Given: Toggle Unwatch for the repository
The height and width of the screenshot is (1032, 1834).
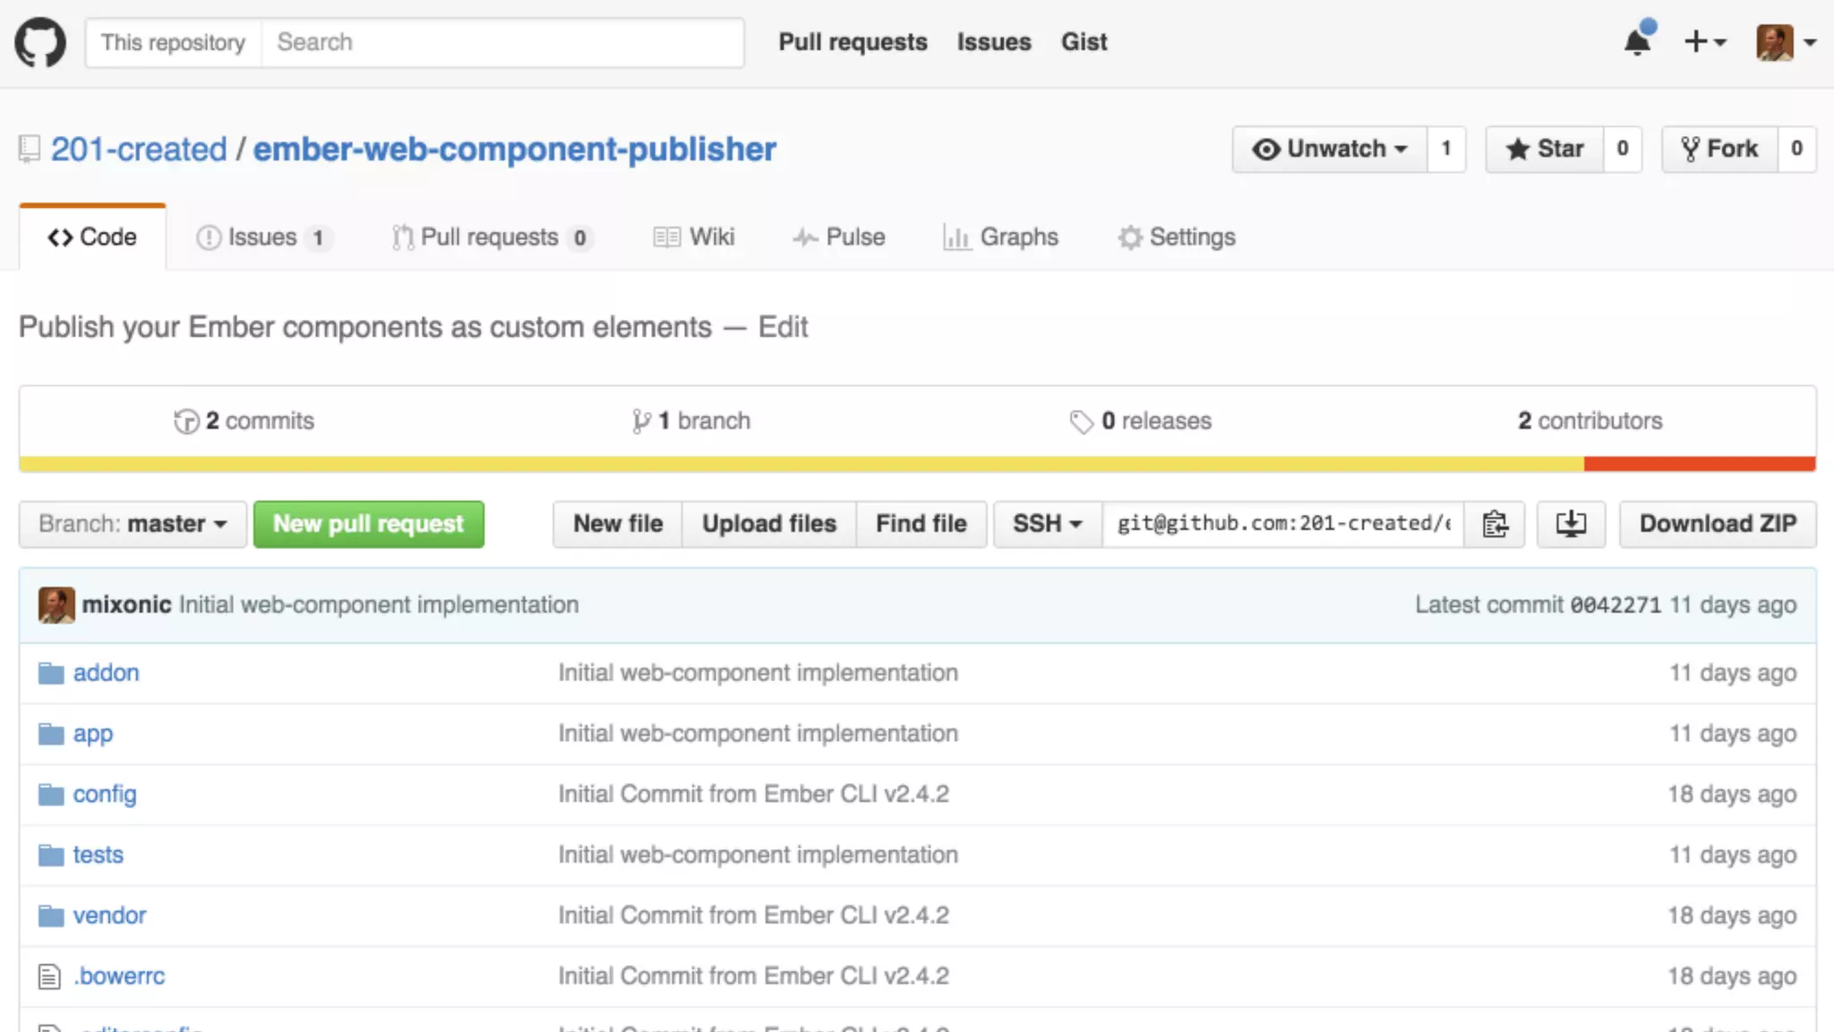Looking at the screenshot, I should [1329, 149].
